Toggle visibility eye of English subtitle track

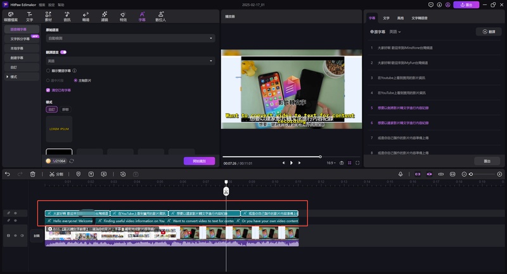tap(15, 221)
